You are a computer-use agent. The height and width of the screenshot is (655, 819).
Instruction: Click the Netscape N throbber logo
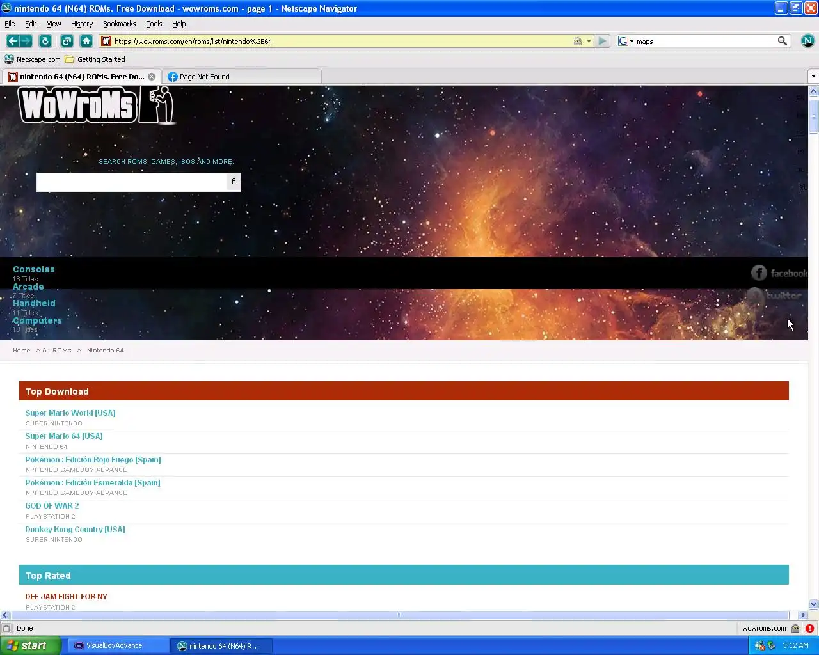(x=807, y=41)
